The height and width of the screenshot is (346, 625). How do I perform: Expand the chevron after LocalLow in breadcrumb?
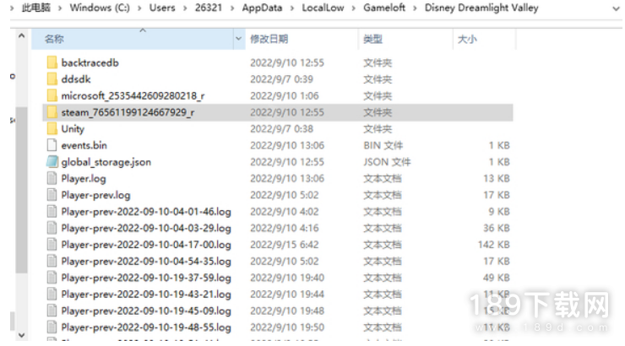(354, 8)
